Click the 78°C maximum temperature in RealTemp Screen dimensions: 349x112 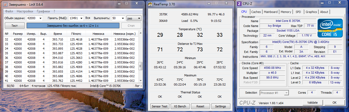(200, 80)
